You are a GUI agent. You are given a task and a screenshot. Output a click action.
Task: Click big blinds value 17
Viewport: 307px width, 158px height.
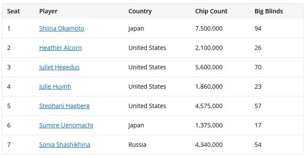pyautogui.click(x=258, y=125)
